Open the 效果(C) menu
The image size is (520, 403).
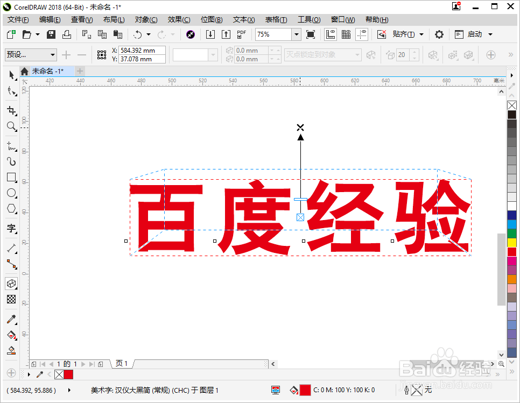(x=179, y=19)
